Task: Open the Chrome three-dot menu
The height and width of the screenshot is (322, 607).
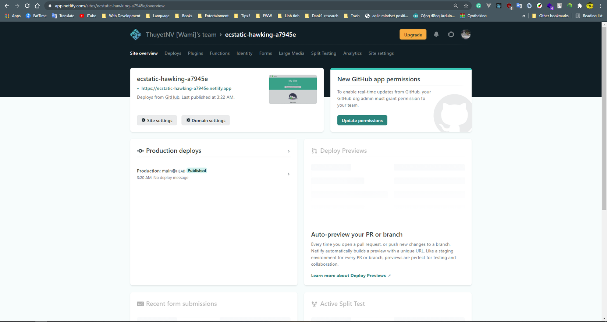Action: (600, 6)
